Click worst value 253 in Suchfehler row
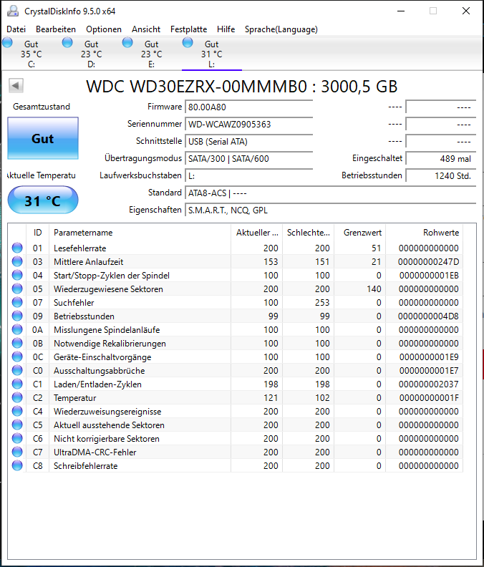484x567 pixels. point(322,303)
